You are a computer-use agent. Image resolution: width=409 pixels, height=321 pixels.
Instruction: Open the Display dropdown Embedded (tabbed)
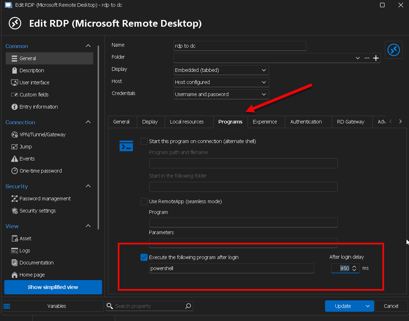pos(221,70)
